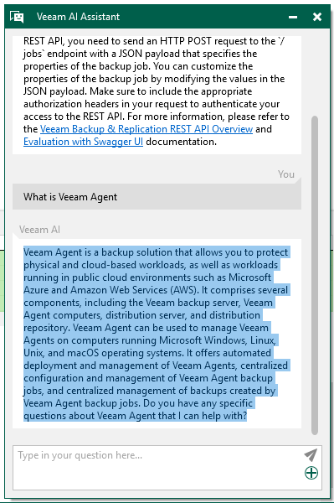Viewport: 334px width, 503px height.
Task: Click the REST API answer paragraph
Action: [157, 91]
